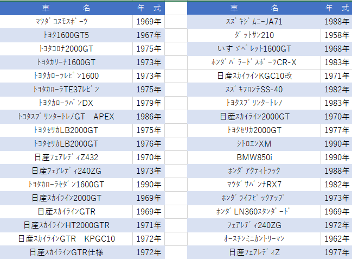
Task: Select year 1971年 for 日産スカイラインHT2000GTR
Action: click(149, 225)
